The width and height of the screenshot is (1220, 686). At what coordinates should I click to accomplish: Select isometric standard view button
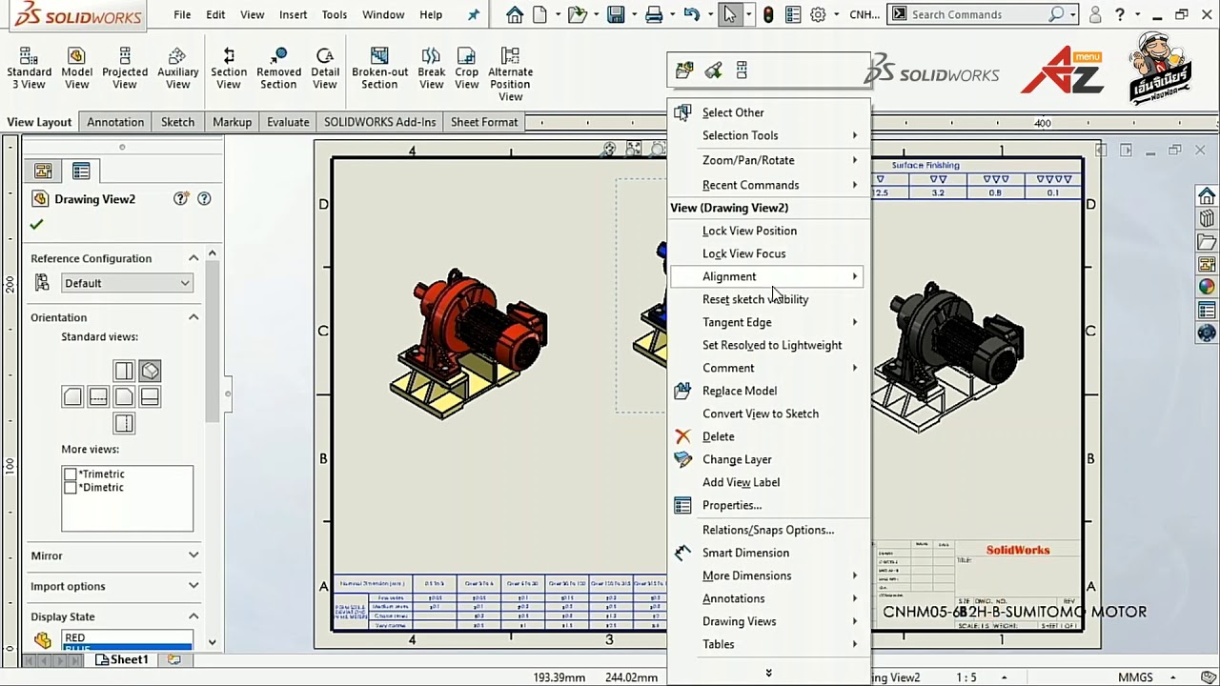point(150,371)
